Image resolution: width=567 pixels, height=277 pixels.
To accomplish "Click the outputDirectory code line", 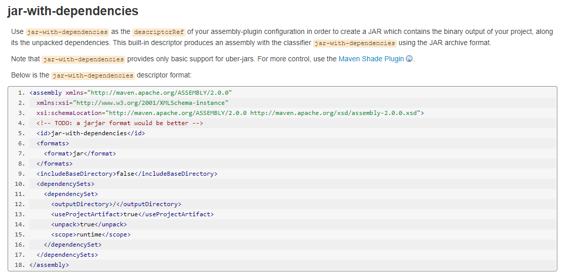I will [x=116, y=204].
